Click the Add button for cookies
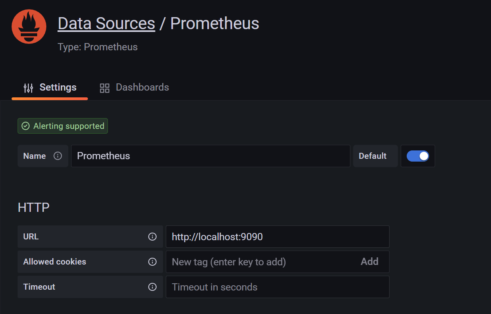Viewport: 491px width, 314px height. (370, 262)
